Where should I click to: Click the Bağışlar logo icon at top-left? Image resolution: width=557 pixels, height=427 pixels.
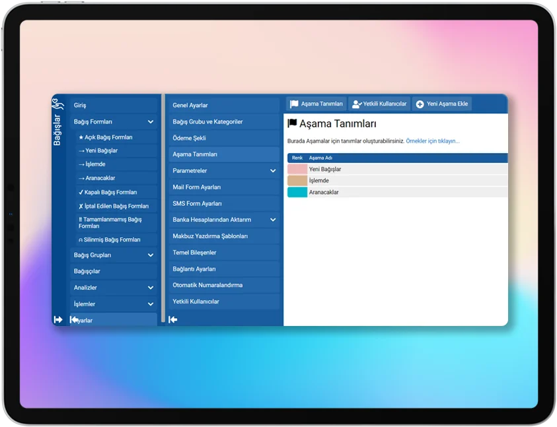pyautogui.click(x=57, y=104)
